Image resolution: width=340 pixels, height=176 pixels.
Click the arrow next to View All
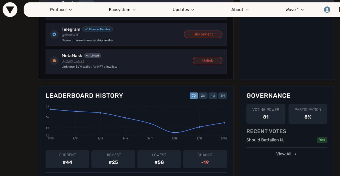(296, 154)
